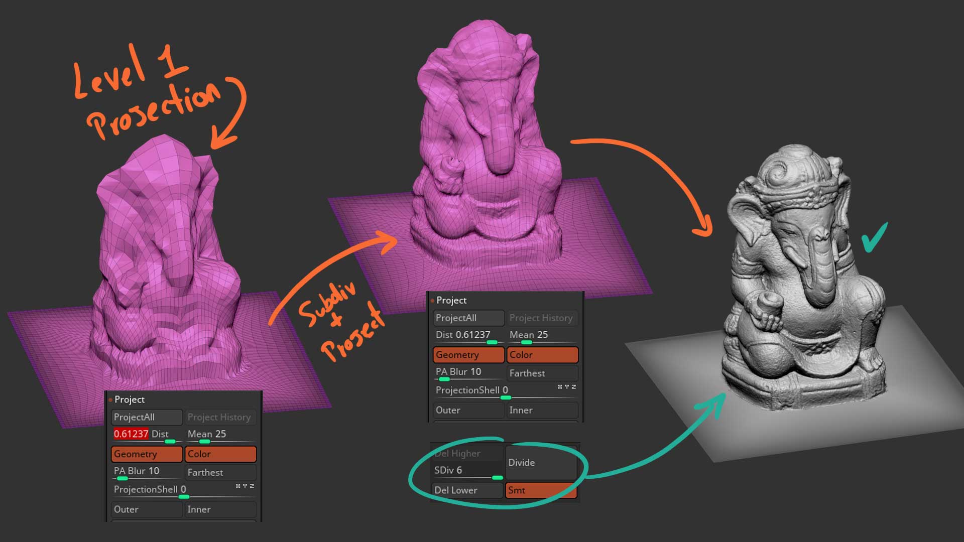964x542 pixels.
Task: Click Outer in panel above SDiv controls
Action: [x=468, y=410]
